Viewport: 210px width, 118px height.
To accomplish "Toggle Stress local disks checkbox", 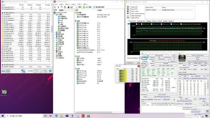I will point(130,16).
